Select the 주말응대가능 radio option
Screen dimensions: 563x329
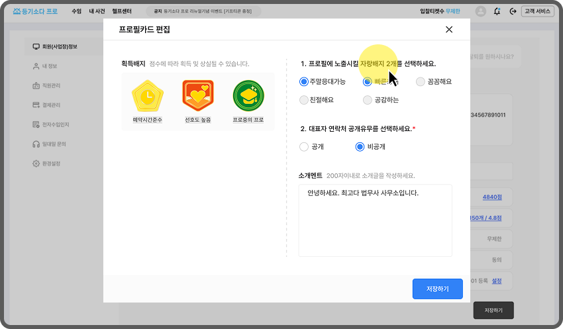pyautogui.click(x=304, y=82)
